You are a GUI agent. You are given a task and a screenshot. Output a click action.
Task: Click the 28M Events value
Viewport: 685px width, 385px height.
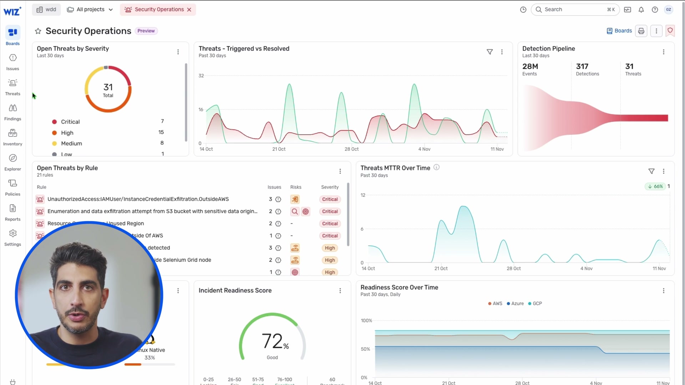[x=530, y=66]
